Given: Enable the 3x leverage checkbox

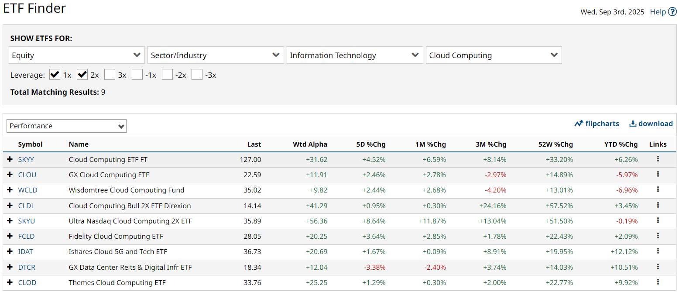Looking at the screenshot, I should click(110, 75).
